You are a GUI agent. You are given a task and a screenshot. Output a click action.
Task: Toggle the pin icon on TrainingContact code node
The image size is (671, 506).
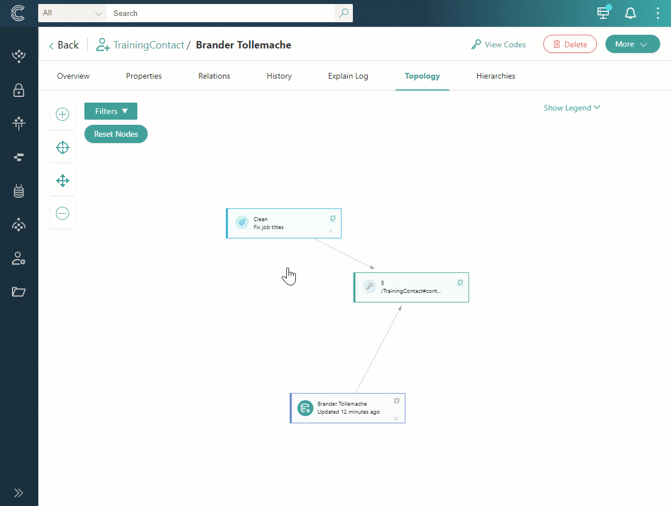coord(460,283)
